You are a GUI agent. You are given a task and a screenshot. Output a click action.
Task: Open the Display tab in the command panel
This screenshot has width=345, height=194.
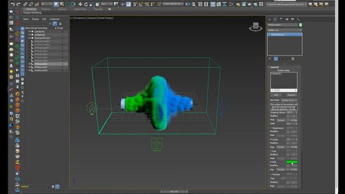[x=292, y=19]
